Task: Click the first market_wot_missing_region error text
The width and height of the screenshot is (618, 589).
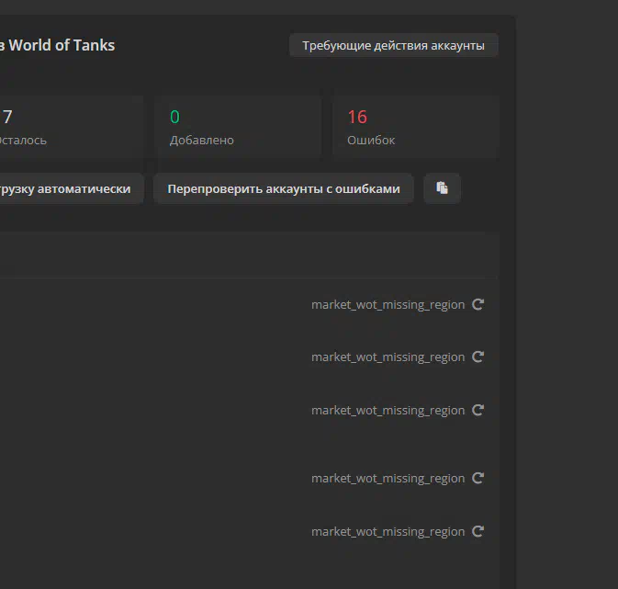Action: click(x=388, y=304)
